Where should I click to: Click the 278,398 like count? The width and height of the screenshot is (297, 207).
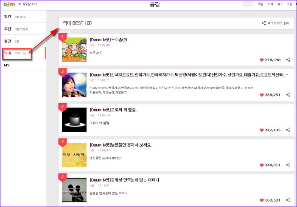click(x=272, y=60)
